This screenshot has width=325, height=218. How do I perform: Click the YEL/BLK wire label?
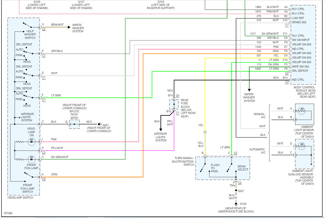tap(201, 144)
